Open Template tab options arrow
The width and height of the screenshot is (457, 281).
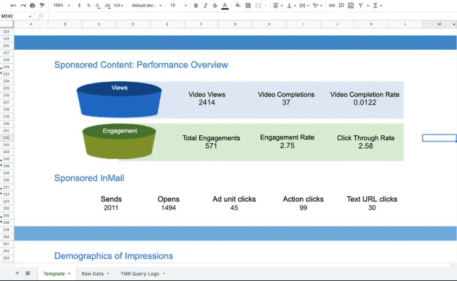pos(69,274)
